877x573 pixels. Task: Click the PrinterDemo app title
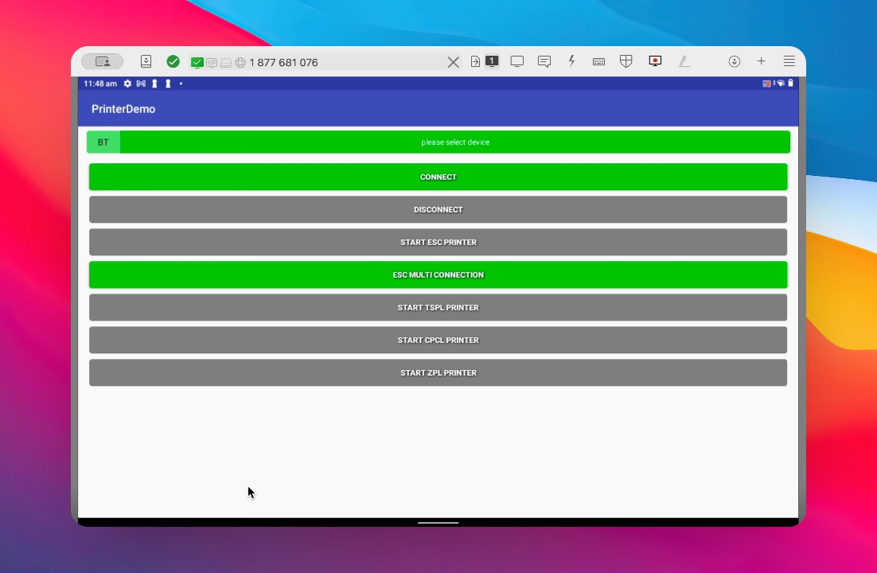pos(123,109)
